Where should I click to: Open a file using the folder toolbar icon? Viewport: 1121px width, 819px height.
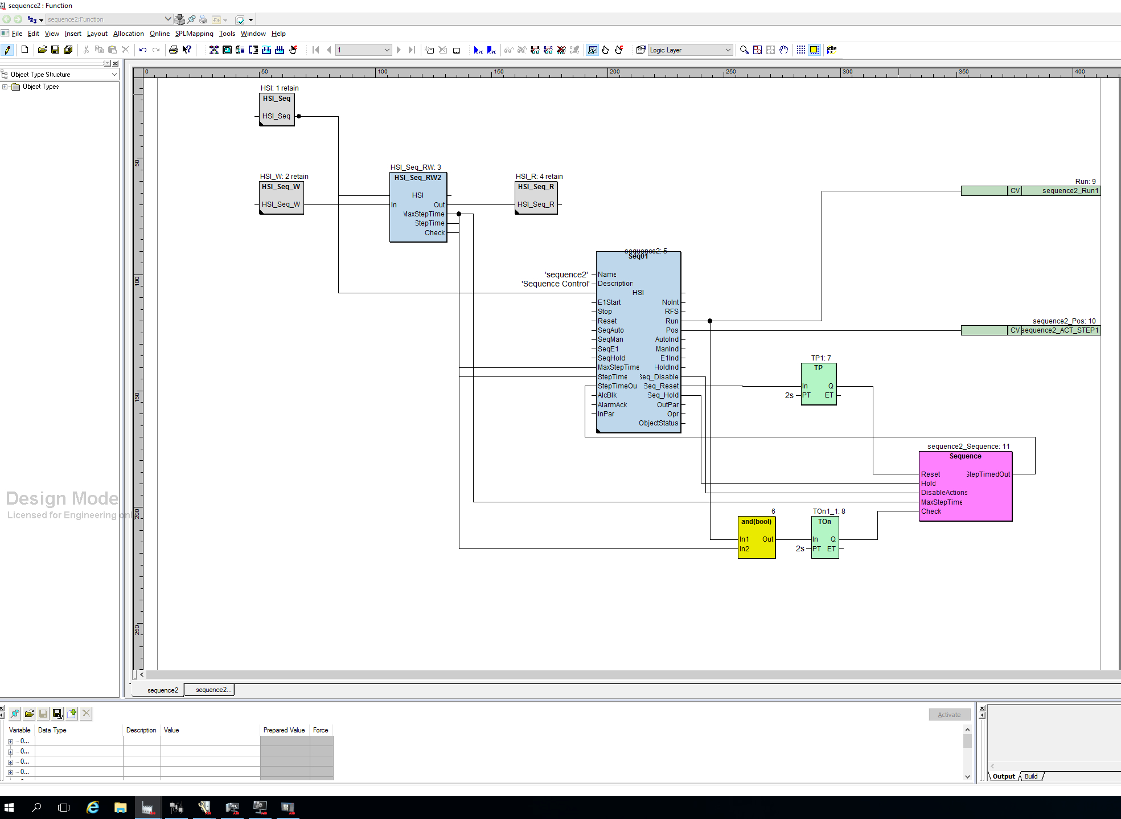pos(42,50)
